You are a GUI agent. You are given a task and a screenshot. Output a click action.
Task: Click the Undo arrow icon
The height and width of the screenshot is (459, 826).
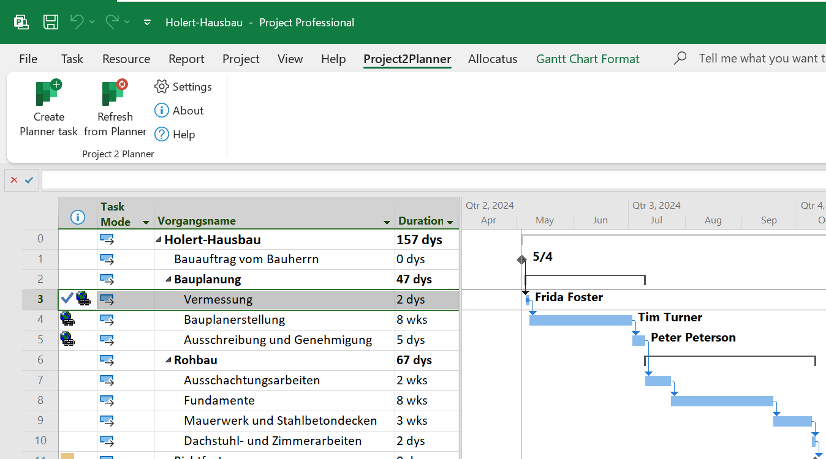[77, 22]
